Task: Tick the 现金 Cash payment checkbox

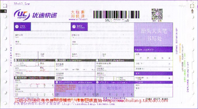Action: 98,79
